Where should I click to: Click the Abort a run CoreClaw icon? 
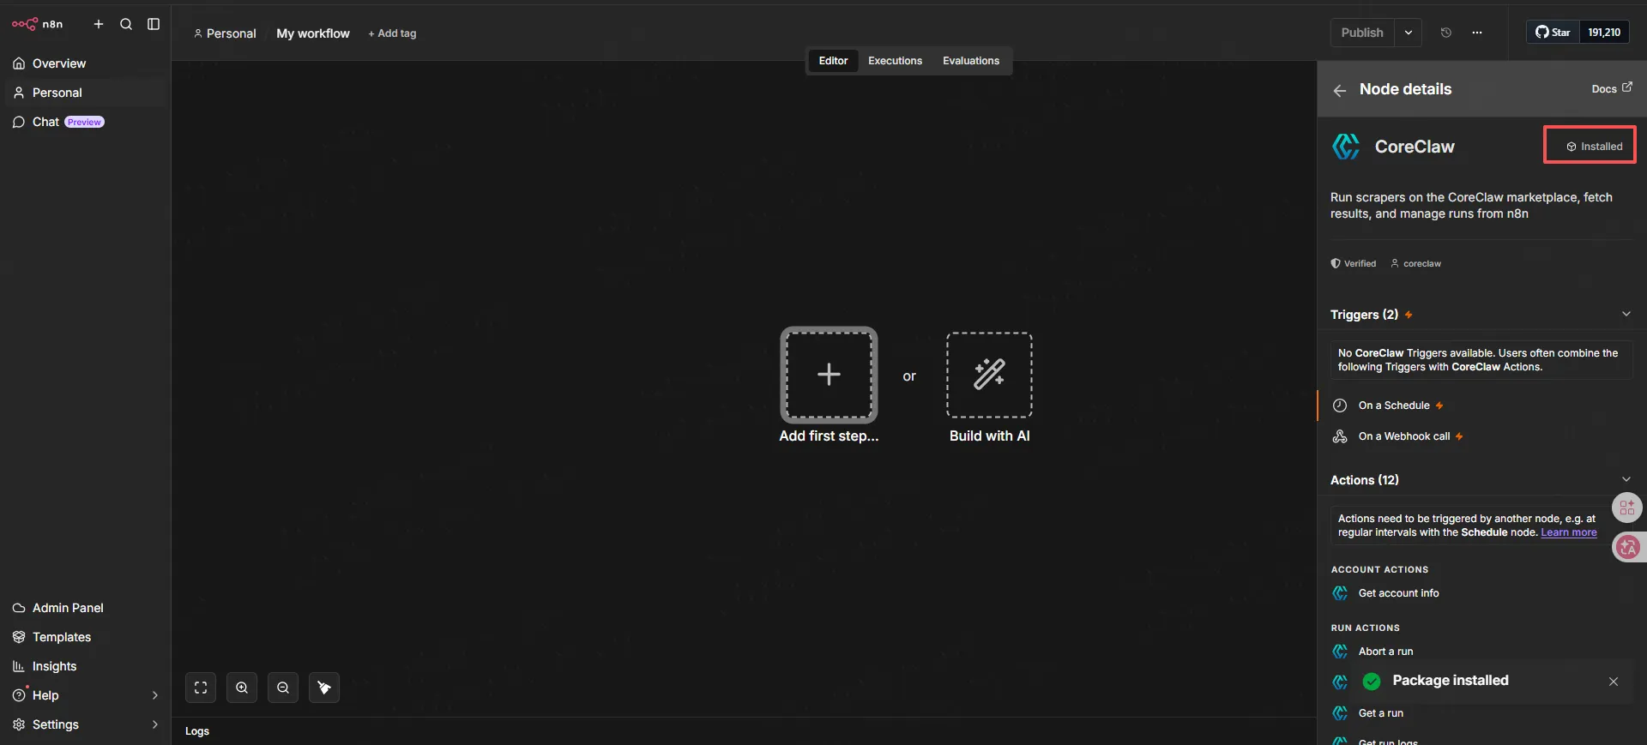point(1340,652)
